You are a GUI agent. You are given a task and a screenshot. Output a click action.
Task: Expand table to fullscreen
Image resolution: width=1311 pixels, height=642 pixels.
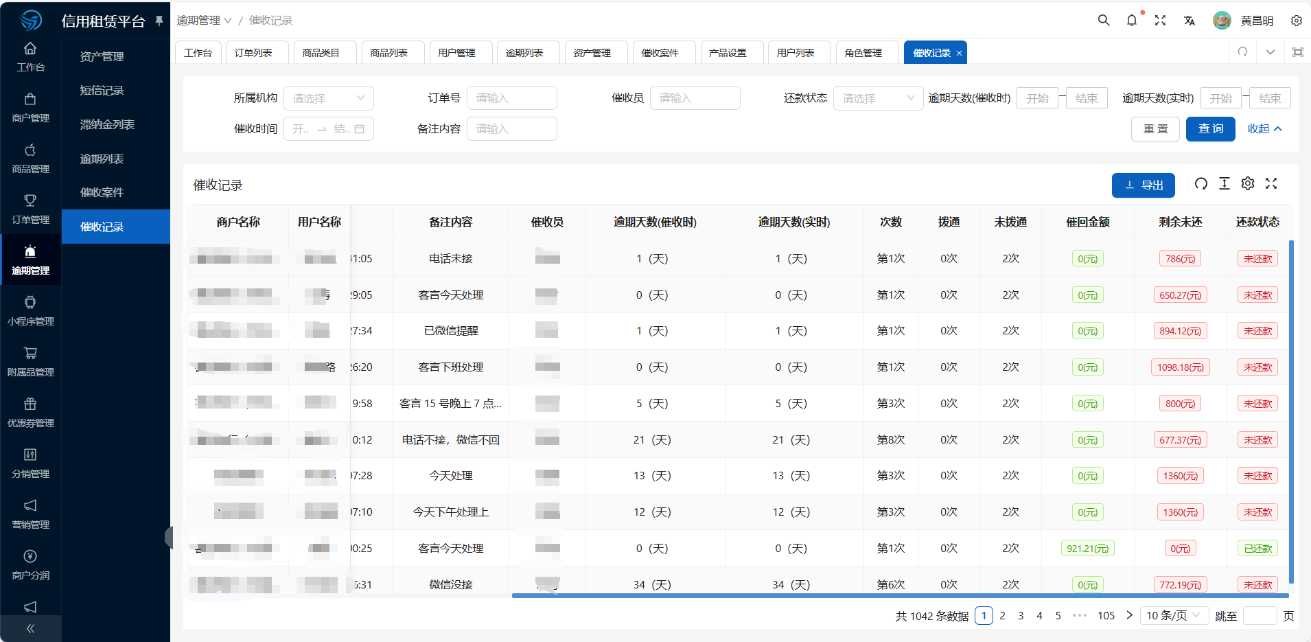point(1271,183)
